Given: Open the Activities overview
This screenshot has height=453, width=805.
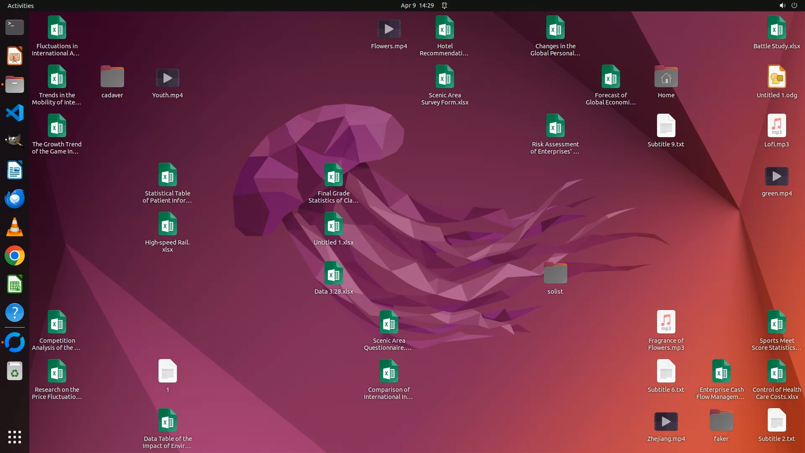Looking at the screenshot, I should 21,5.
